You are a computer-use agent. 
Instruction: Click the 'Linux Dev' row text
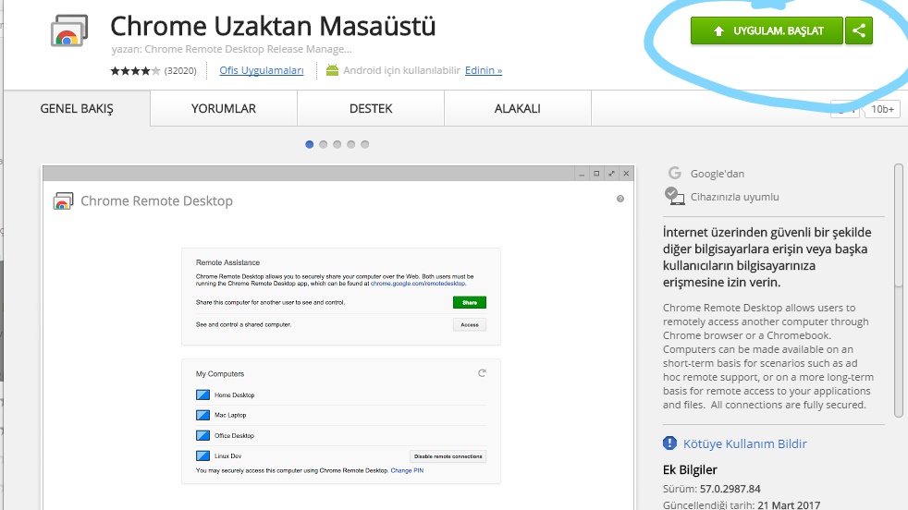227,456
